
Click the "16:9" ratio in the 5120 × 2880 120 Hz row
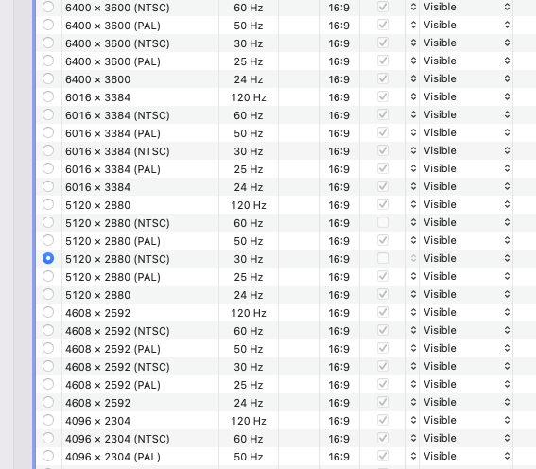[338, 205]
